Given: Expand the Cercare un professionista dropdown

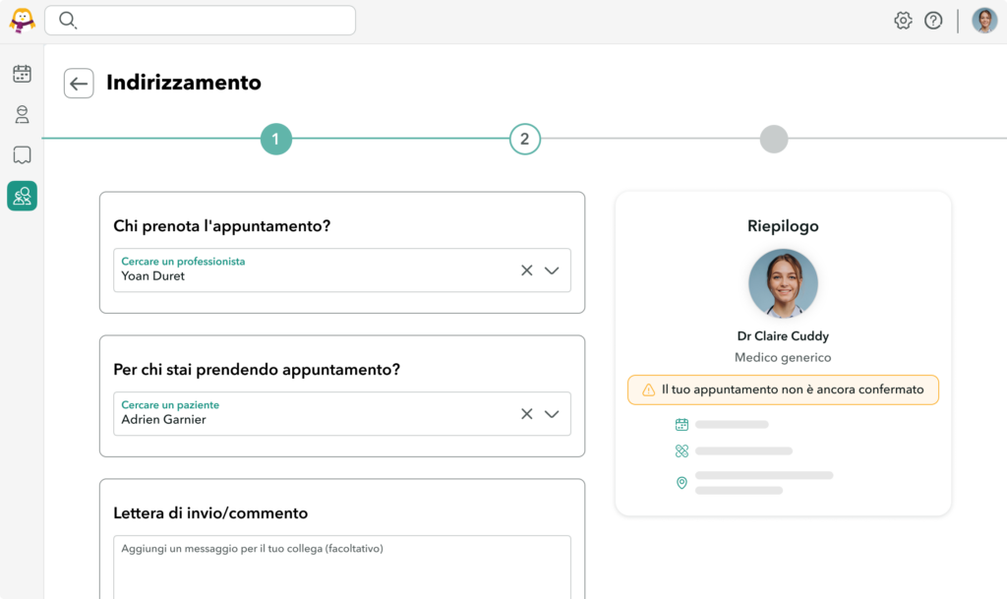Looking at the screenshot, I should [552, 270].
